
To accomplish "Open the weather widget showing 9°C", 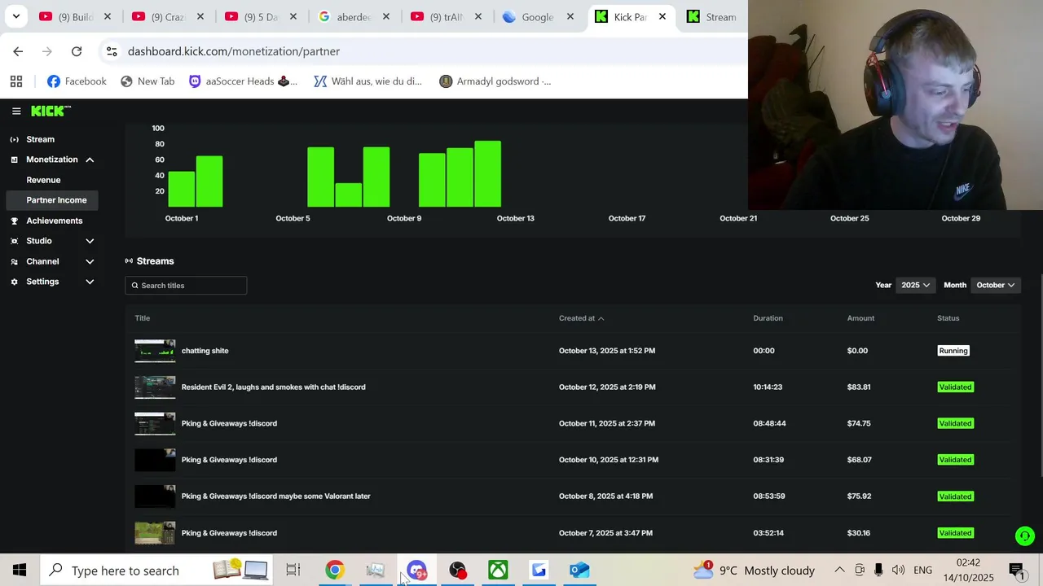I will [x=755, y=571].
